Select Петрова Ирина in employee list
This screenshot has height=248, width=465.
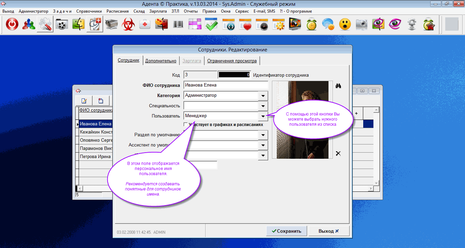[x=95, y=157]
